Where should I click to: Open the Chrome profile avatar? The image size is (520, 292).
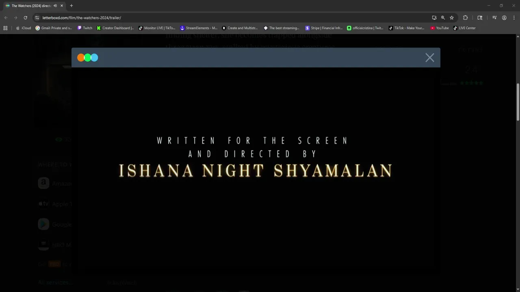(x=504, y=18)
